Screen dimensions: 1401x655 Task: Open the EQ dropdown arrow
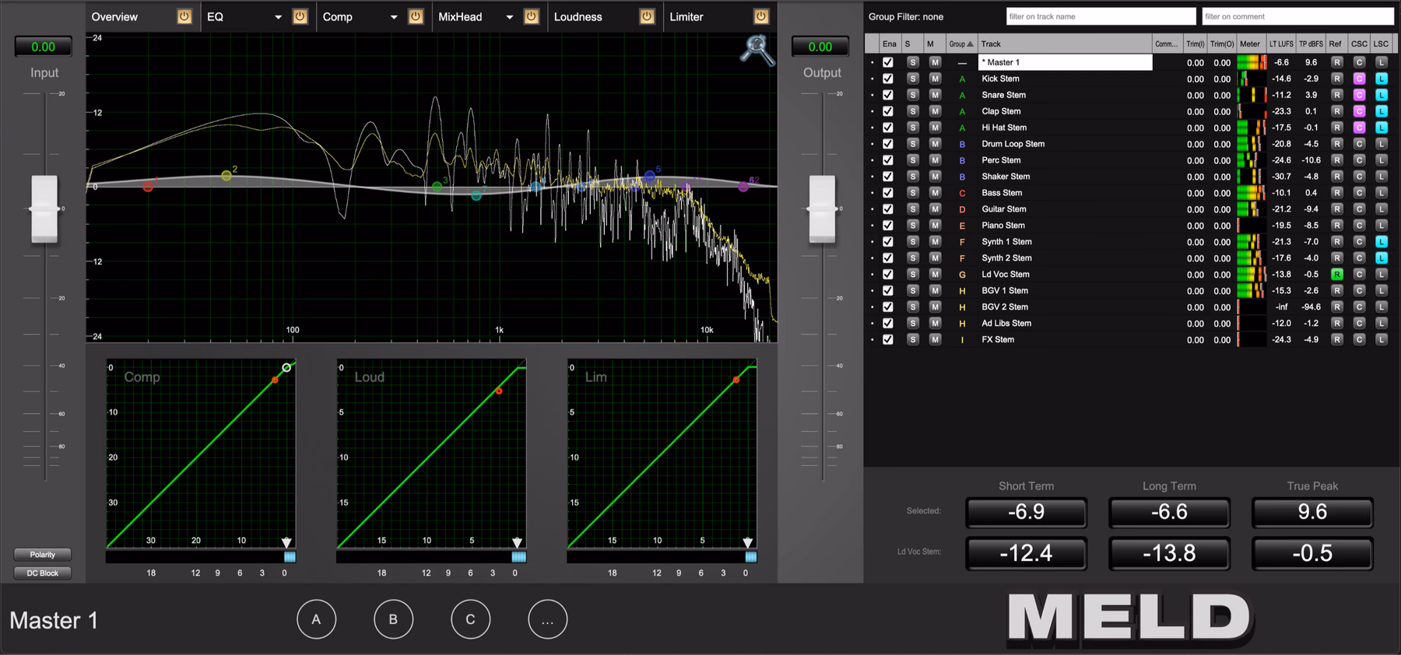pos(278,17)
